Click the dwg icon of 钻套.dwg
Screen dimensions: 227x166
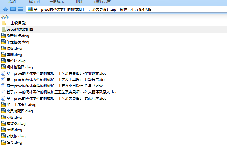pyautogui.click(x=4, y=142)
